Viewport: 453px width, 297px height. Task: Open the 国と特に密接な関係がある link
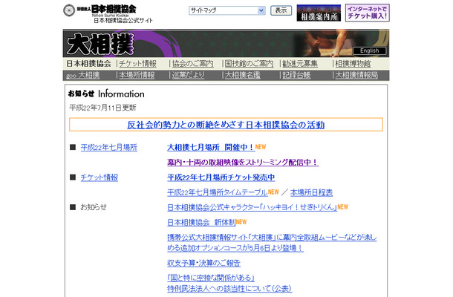click(x=229, y=283)
